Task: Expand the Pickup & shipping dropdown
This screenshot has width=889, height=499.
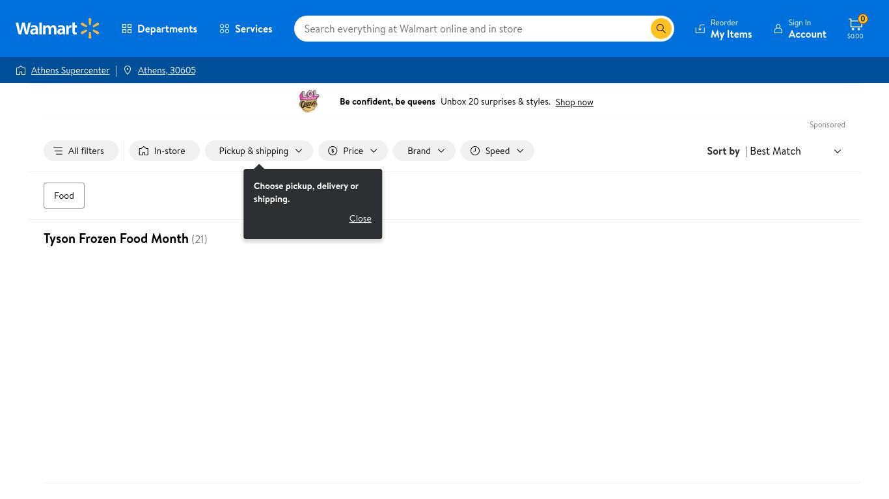Action: tap(259, 151)
